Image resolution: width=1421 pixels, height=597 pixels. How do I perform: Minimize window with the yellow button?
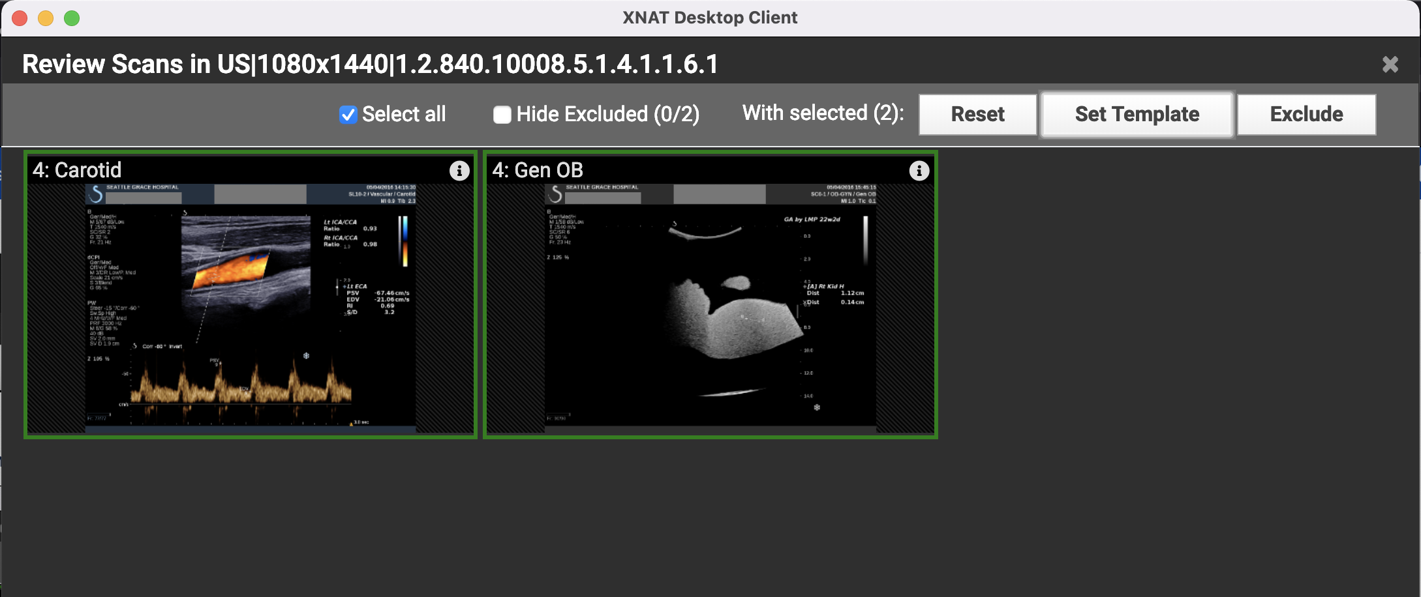point(46,18)
